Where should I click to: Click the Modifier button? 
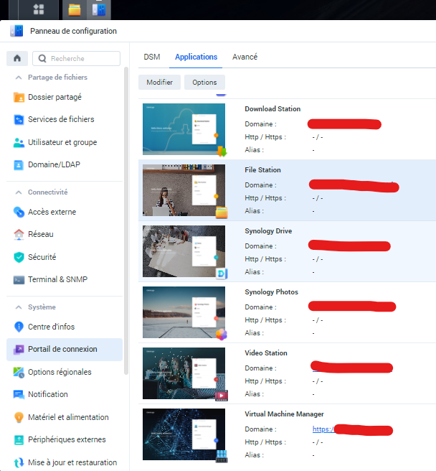pyautogui.click(x=159, y=83)
